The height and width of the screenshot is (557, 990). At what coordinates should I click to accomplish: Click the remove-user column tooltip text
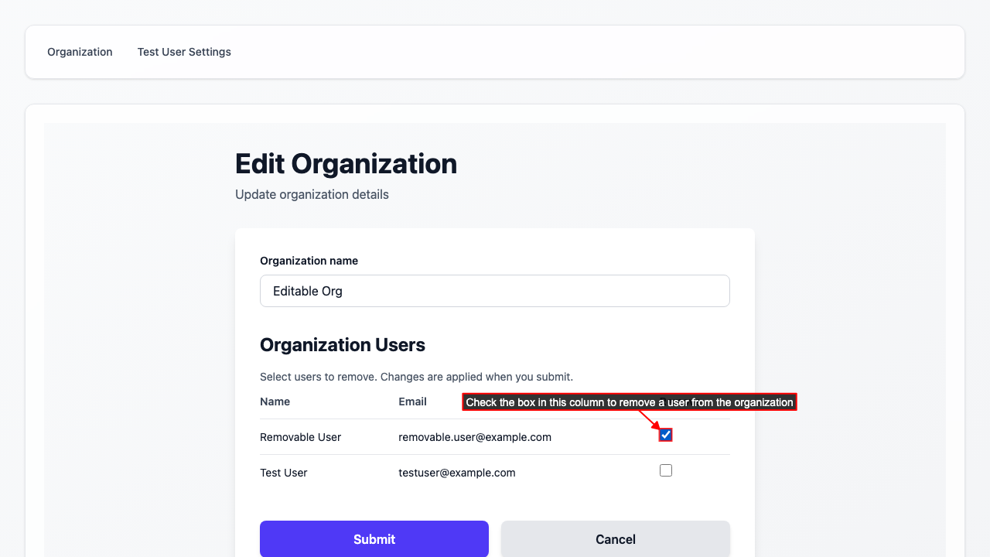[x=629, y=402]
